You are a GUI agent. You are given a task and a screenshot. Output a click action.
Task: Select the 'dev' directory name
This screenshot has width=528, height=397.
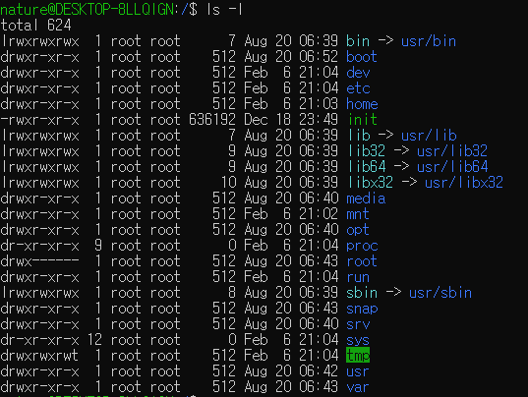point(358,73)
